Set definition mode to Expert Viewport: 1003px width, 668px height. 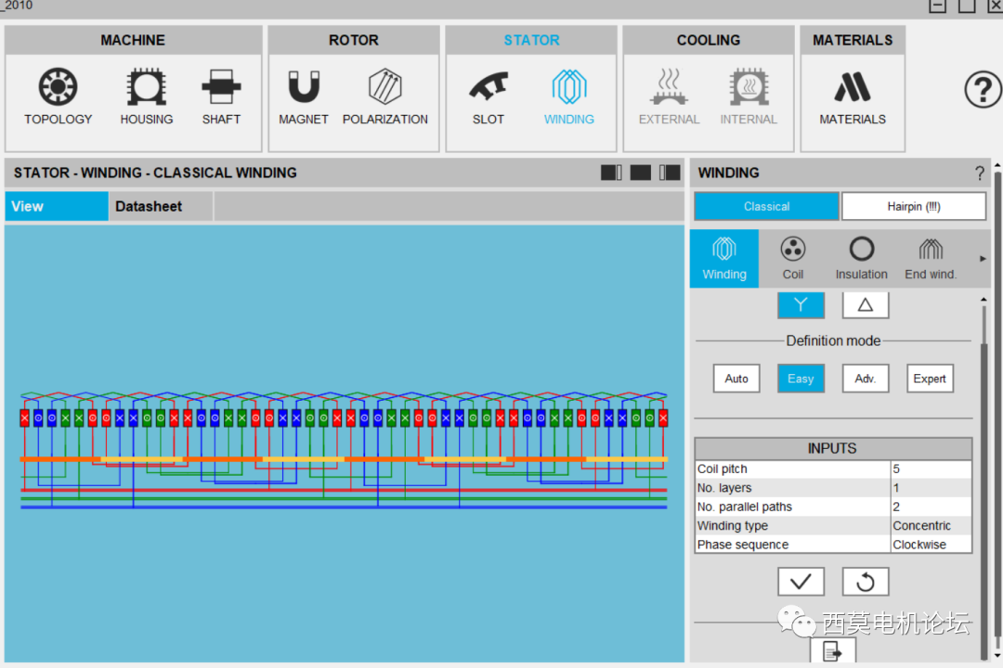[x=930, y=379]
